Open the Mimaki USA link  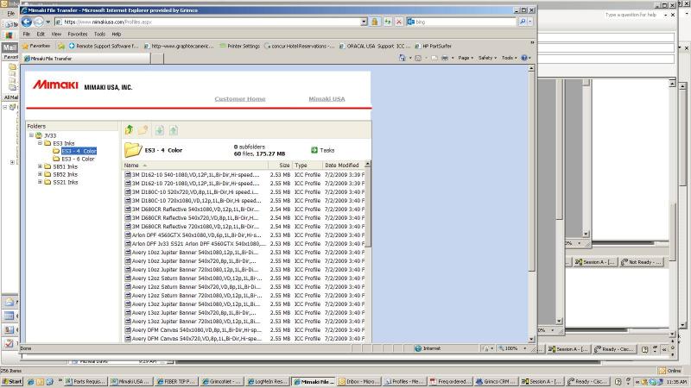click(x=326, y=99)
